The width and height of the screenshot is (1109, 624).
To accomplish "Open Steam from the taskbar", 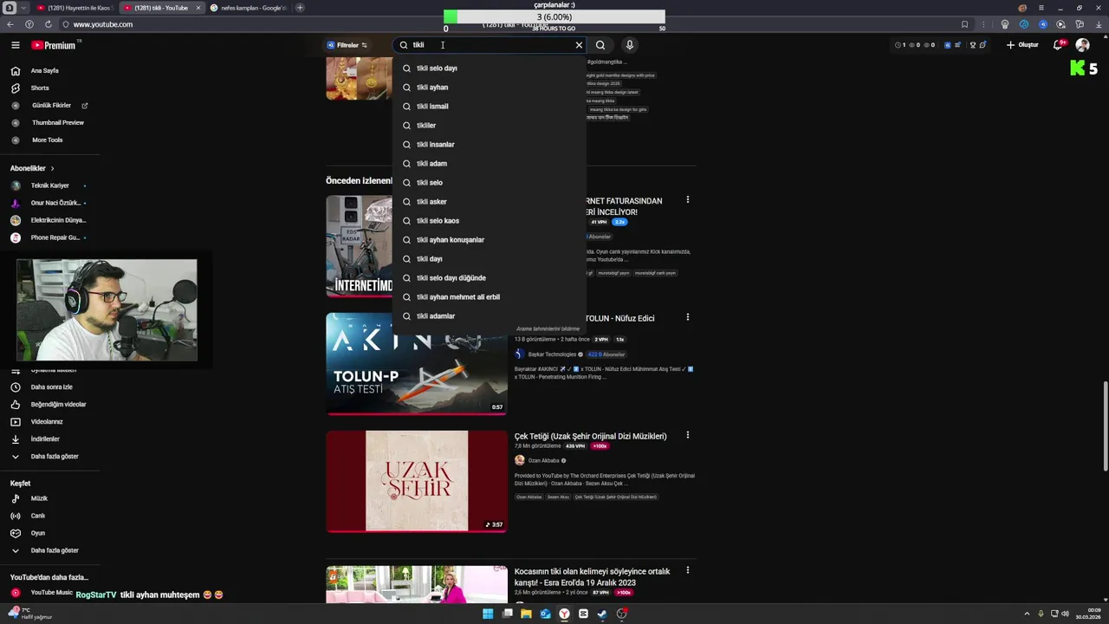I will (602, 614).
